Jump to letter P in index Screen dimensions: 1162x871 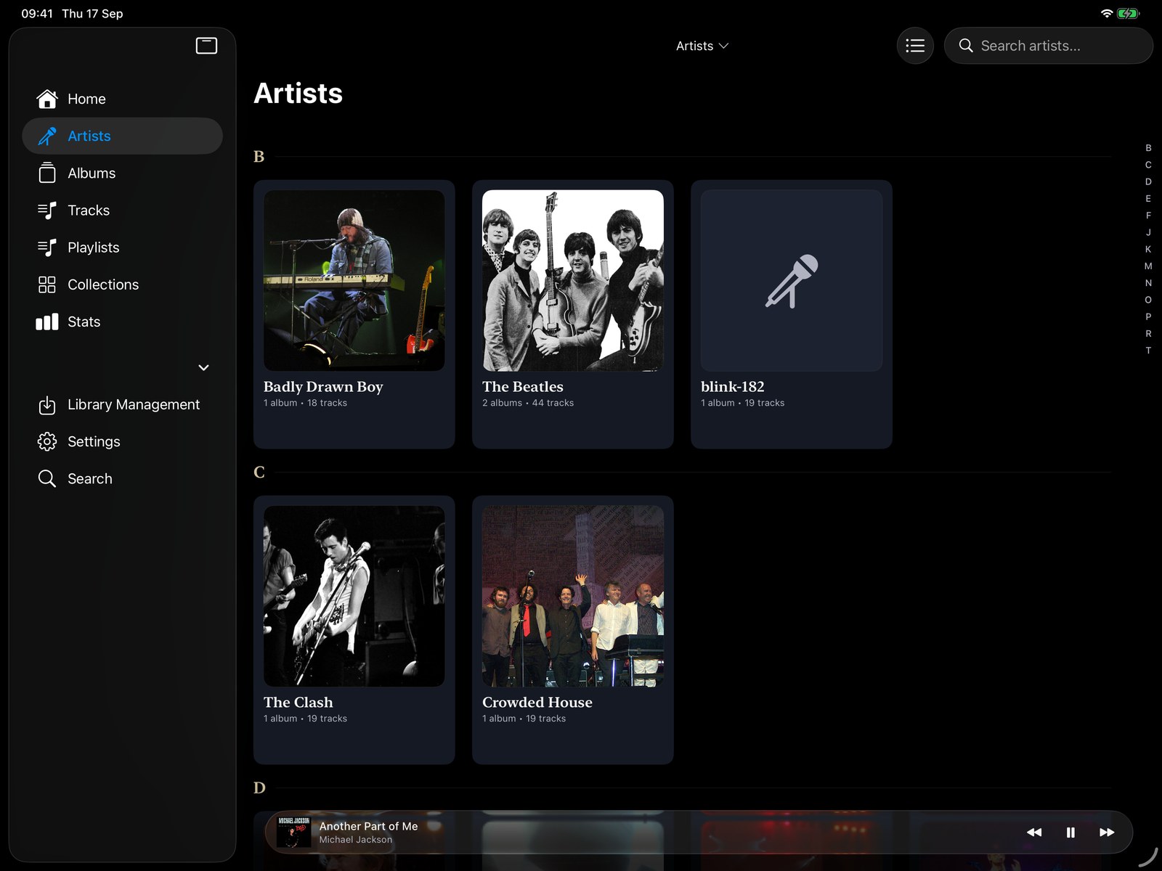(1148, 316)
